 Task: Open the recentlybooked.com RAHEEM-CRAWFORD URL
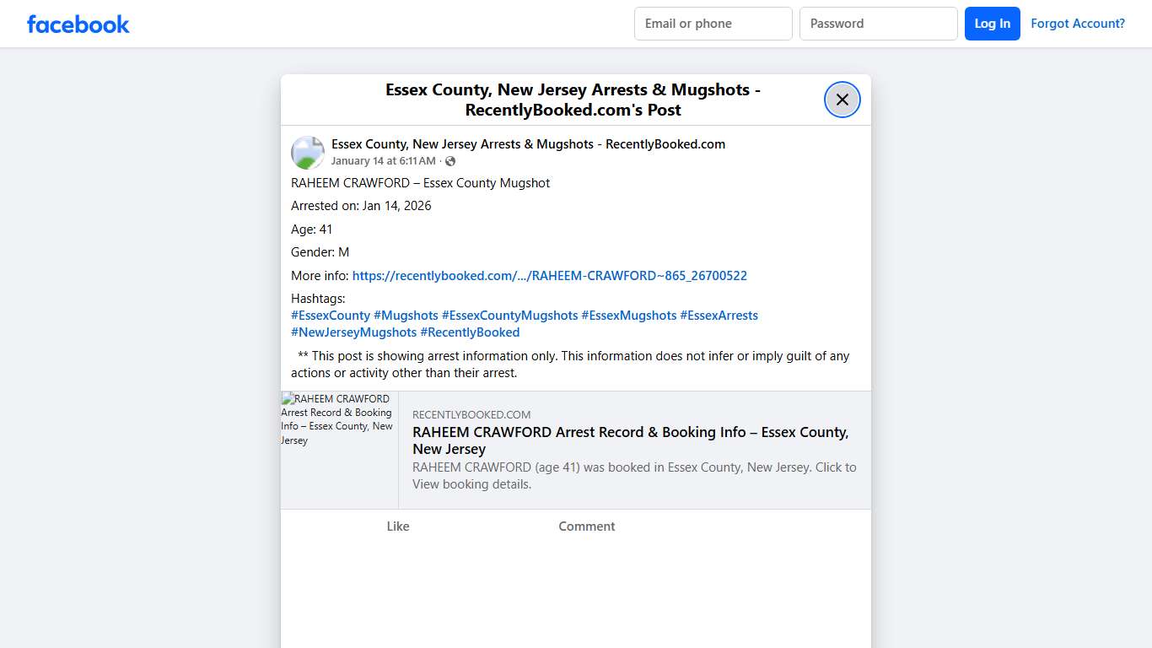coord(549,276)
